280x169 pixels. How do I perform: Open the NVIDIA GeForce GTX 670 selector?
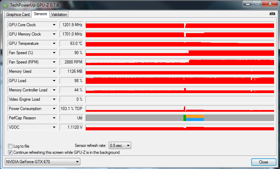(x=43, y=162)
